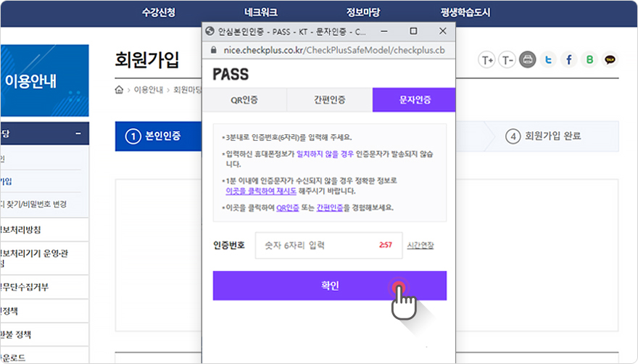Open the 네크워크 top menu
Image resolution: width=638 pixels, height=364 pixels.
[261, 12]
